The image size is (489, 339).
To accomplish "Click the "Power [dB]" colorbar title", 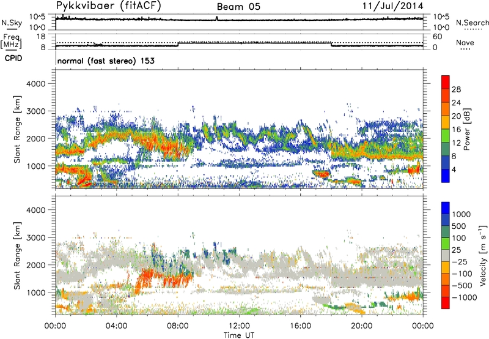I will click(x=466, y=129).
